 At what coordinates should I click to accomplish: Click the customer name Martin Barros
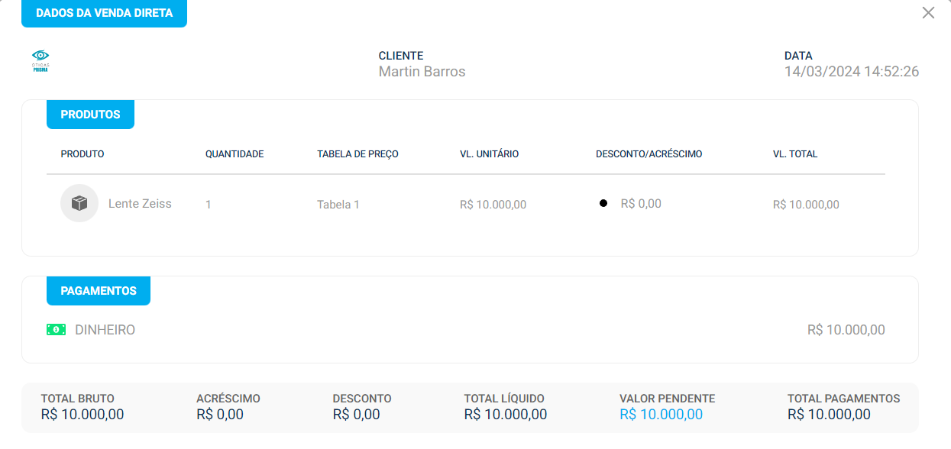(422, 72)
